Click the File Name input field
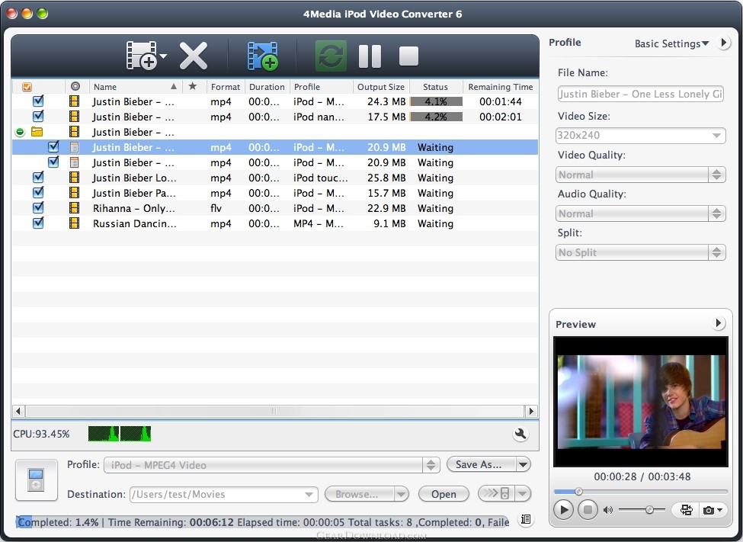 click(x=640, y=94)
